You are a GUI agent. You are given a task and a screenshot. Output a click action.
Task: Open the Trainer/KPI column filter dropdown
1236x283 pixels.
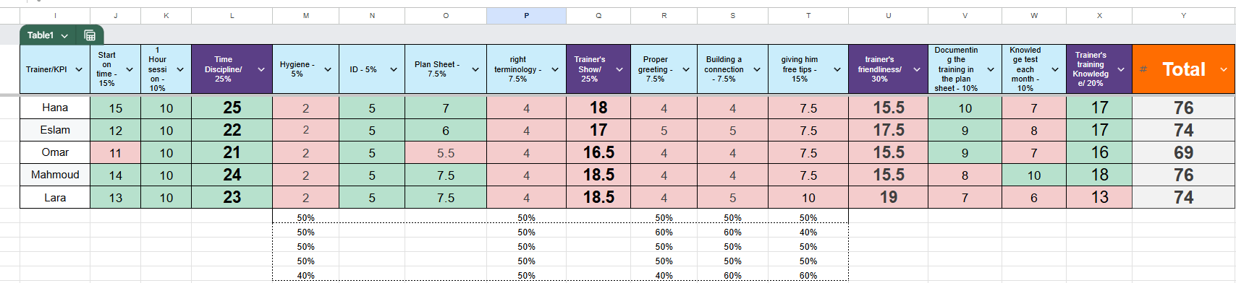tap(79, 69)
